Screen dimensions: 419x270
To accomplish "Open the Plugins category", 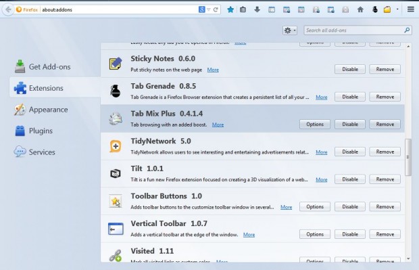I will tap(34, 131).
